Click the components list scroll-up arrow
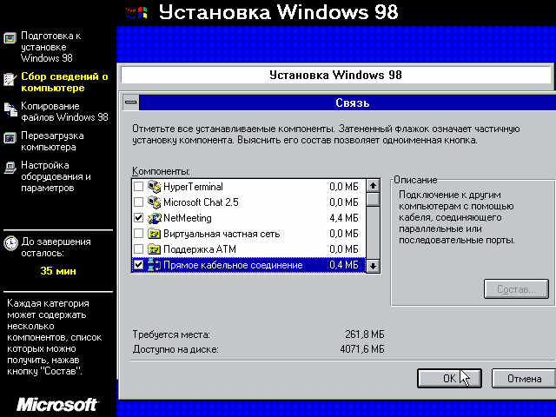The height and width of the screenshot is (417, 556). point(373,186)
